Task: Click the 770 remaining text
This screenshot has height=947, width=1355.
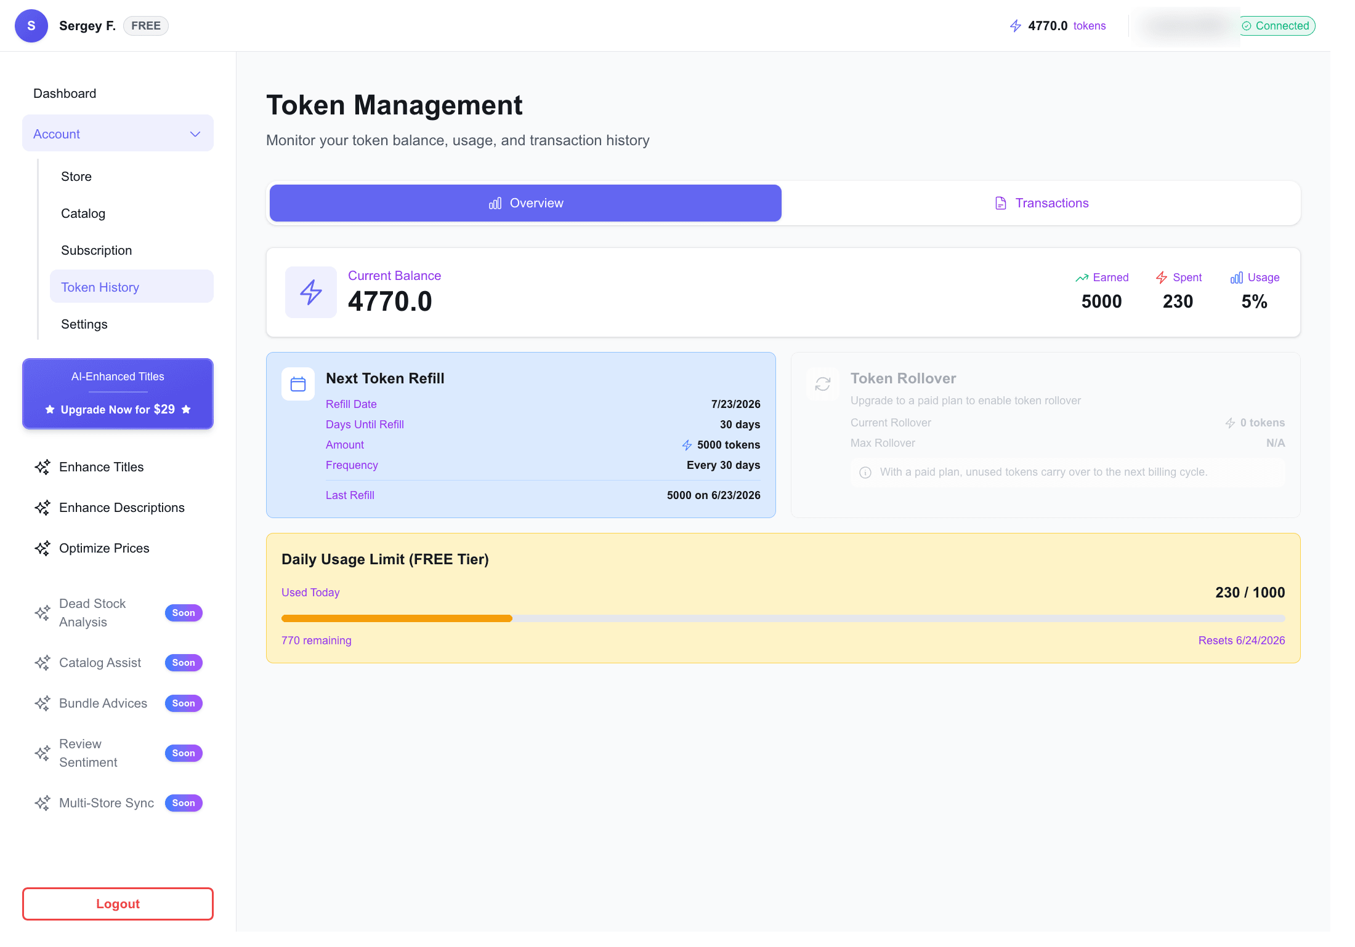Action: tap(317, 641)
